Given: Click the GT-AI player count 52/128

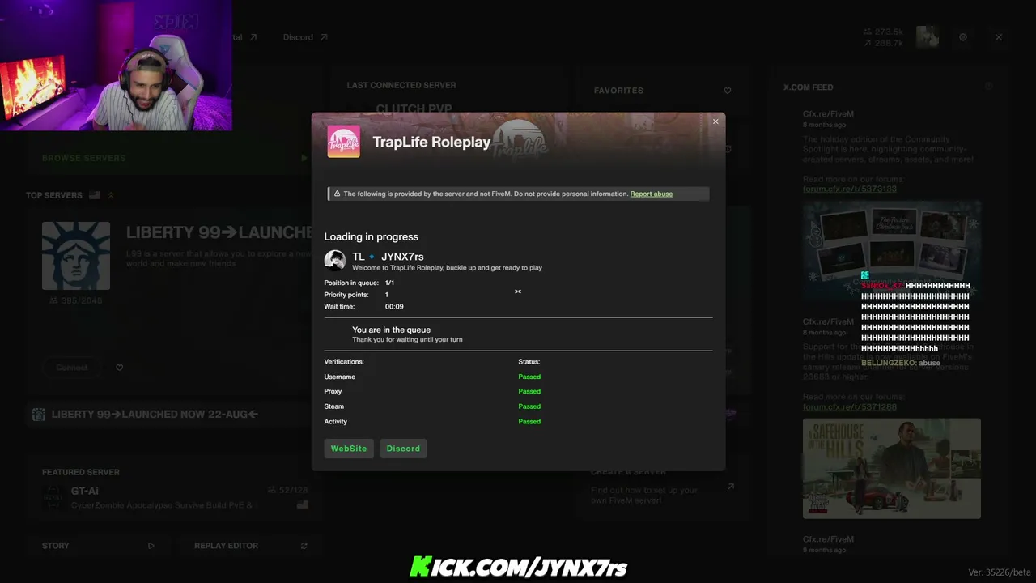Looking at the screenshot, I should [x=289, y=491].
